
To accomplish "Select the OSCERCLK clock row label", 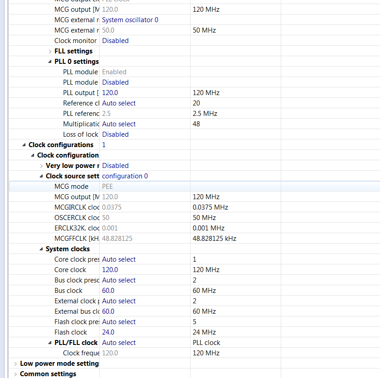I will click(77, 218).
